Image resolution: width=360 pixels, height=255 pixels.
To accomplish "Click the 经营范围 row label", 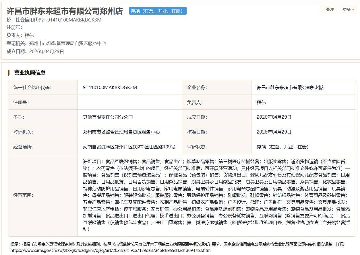I will coord(23,195).
